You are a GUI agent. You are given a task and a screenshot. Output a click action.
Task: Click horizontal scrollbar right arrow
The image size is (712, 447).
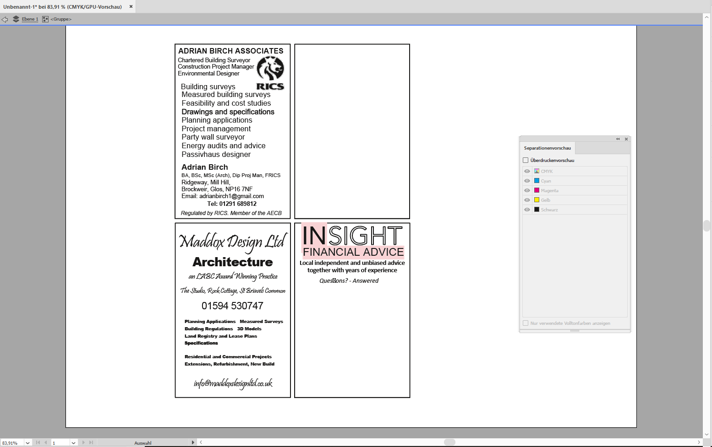699,442
